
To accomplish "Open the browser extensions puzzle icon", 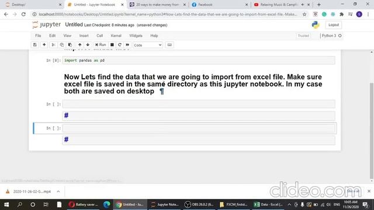I will click(341, 14).
